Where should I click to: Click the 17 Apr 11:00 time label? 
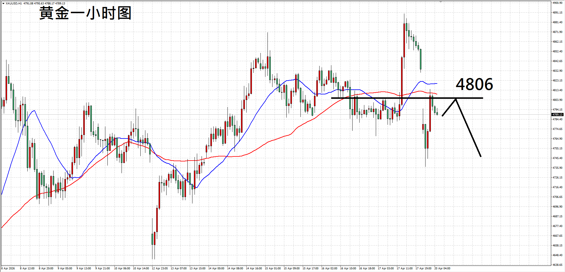(x=405, y=268)
